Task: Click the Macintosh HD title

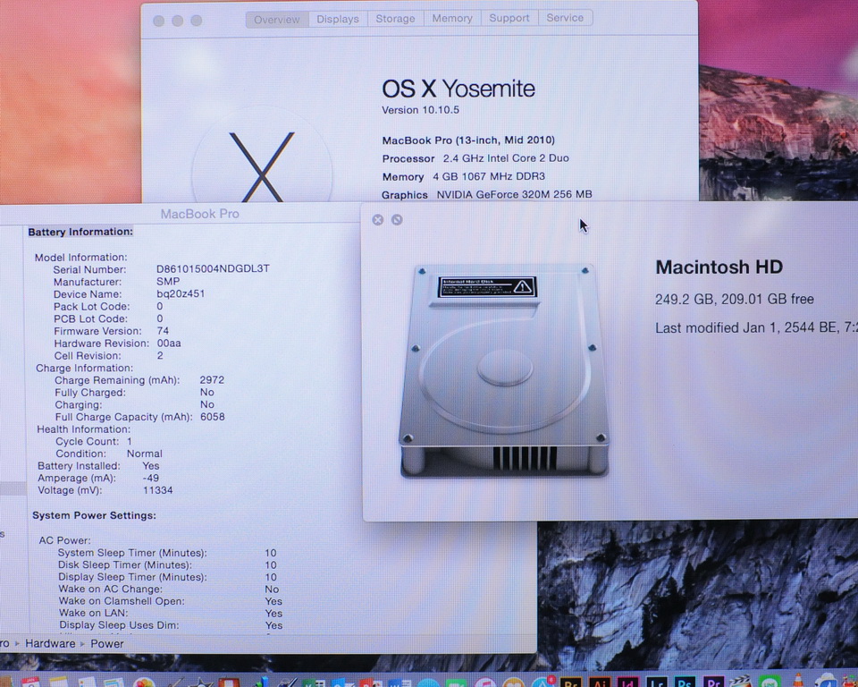Action: [719, 267]
